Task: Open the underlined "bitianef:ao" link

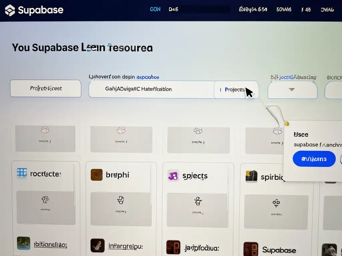Action: [x=50, y=245]
